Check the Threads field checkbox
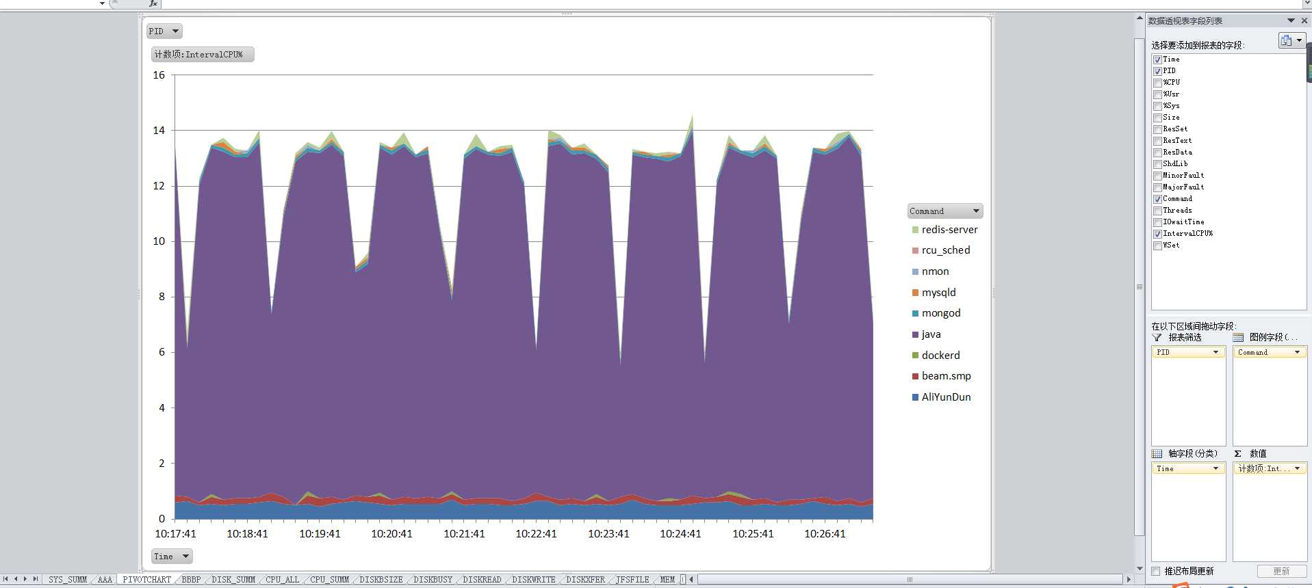Image resolution: width=1312 pixels, height=588 pixels. [1157, 211]
